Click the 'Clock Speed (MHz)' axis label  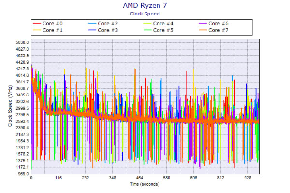[10, 106]
